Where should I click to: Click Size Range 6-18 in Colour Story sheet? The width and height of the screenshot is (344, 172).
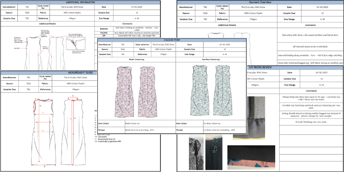click(225, 54)
